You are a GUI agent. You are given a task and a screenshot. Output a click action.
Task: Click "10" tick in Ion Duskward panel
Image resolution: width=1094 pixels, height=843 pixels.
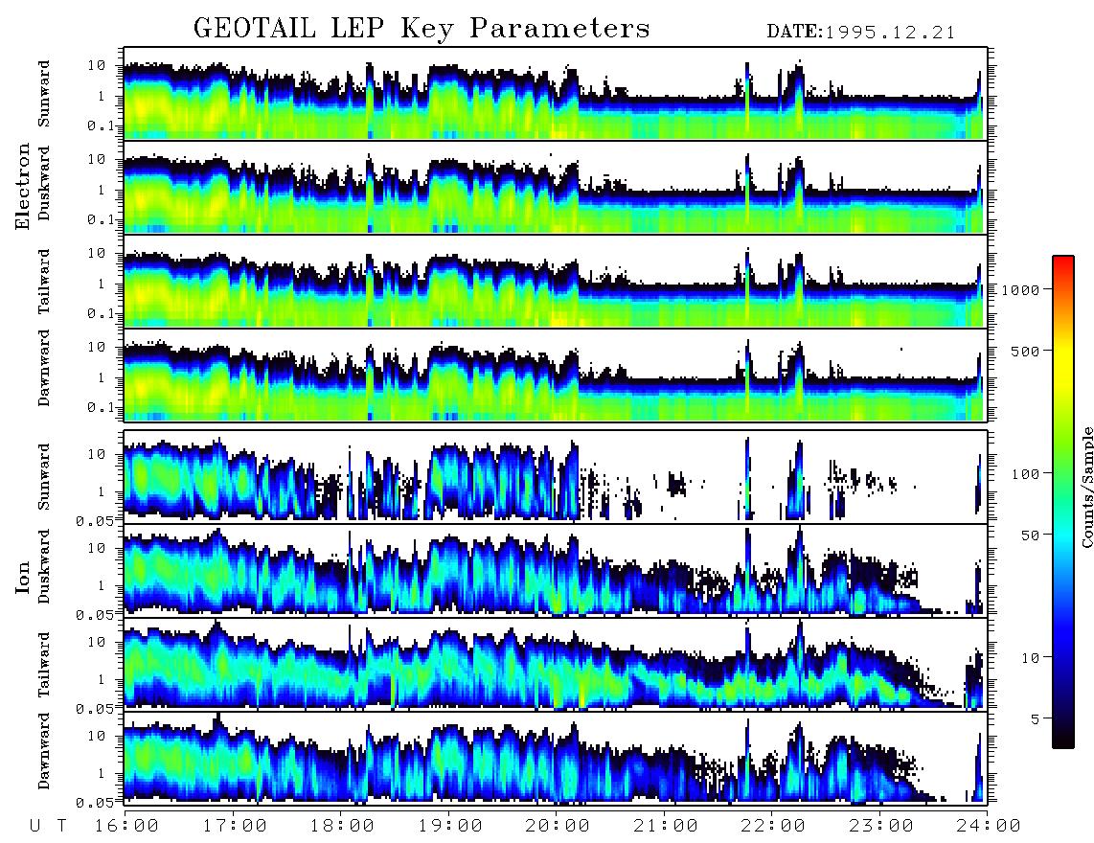(97, 549)
